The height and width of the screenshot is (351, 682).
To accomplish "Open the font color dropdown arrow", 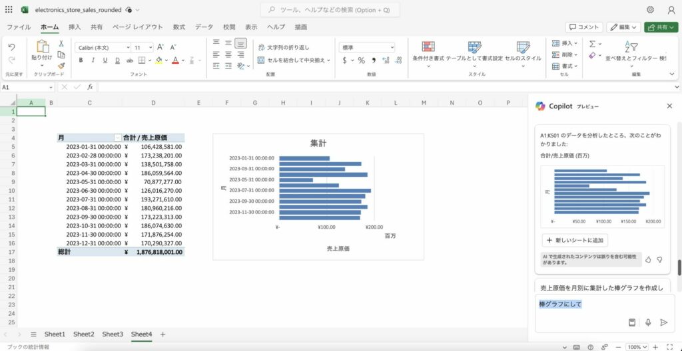I will [x=182, y=60].
